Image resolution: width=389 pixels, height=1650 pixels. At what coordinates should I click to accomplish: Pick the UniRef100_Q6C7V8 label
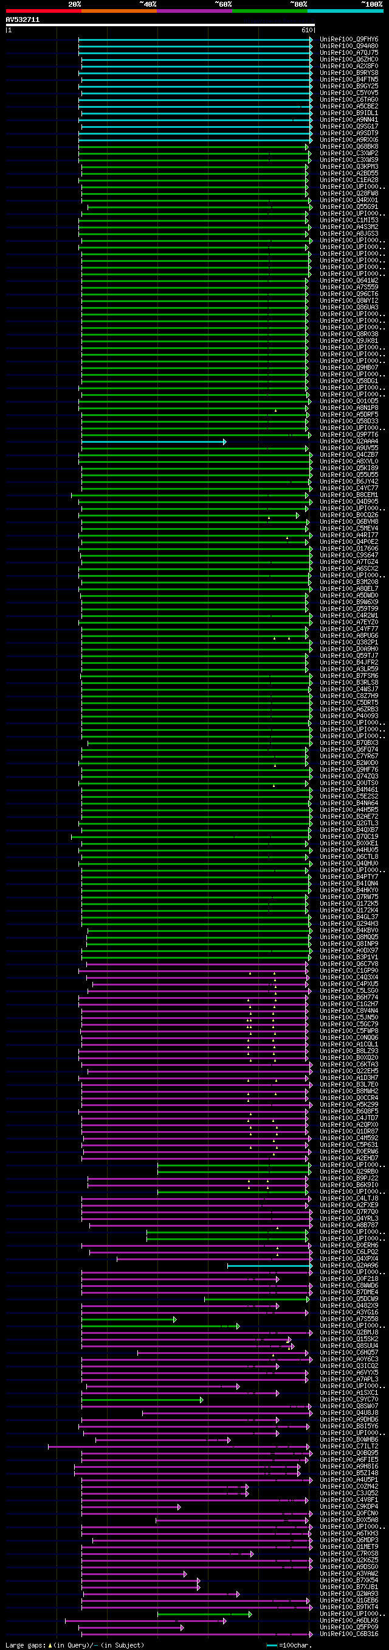tap(349, 964)
